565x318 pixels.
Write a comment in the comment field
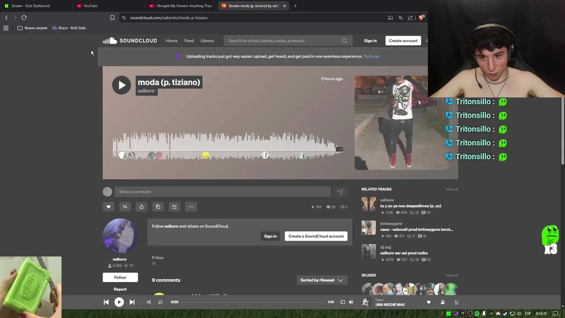coord(222,192)
